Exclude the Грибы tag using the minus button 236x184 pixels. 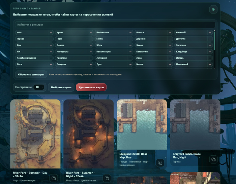(130, 39)
